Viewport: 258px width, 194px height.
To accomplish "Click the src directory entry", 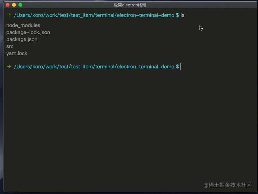I will 10,46.
